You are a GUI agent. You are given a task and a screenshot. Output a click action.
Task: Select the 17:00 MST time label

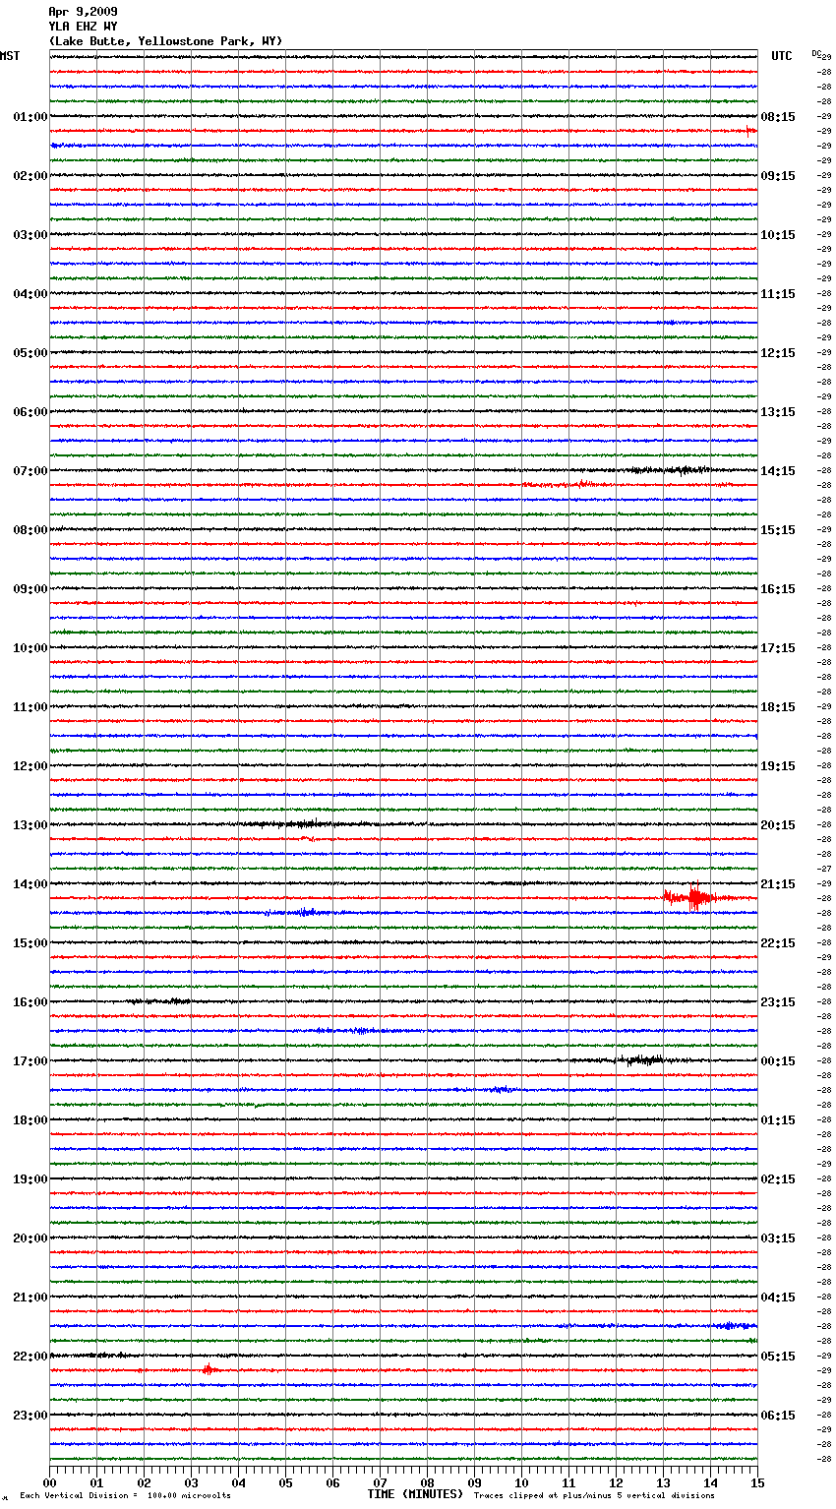point(30,1061)
